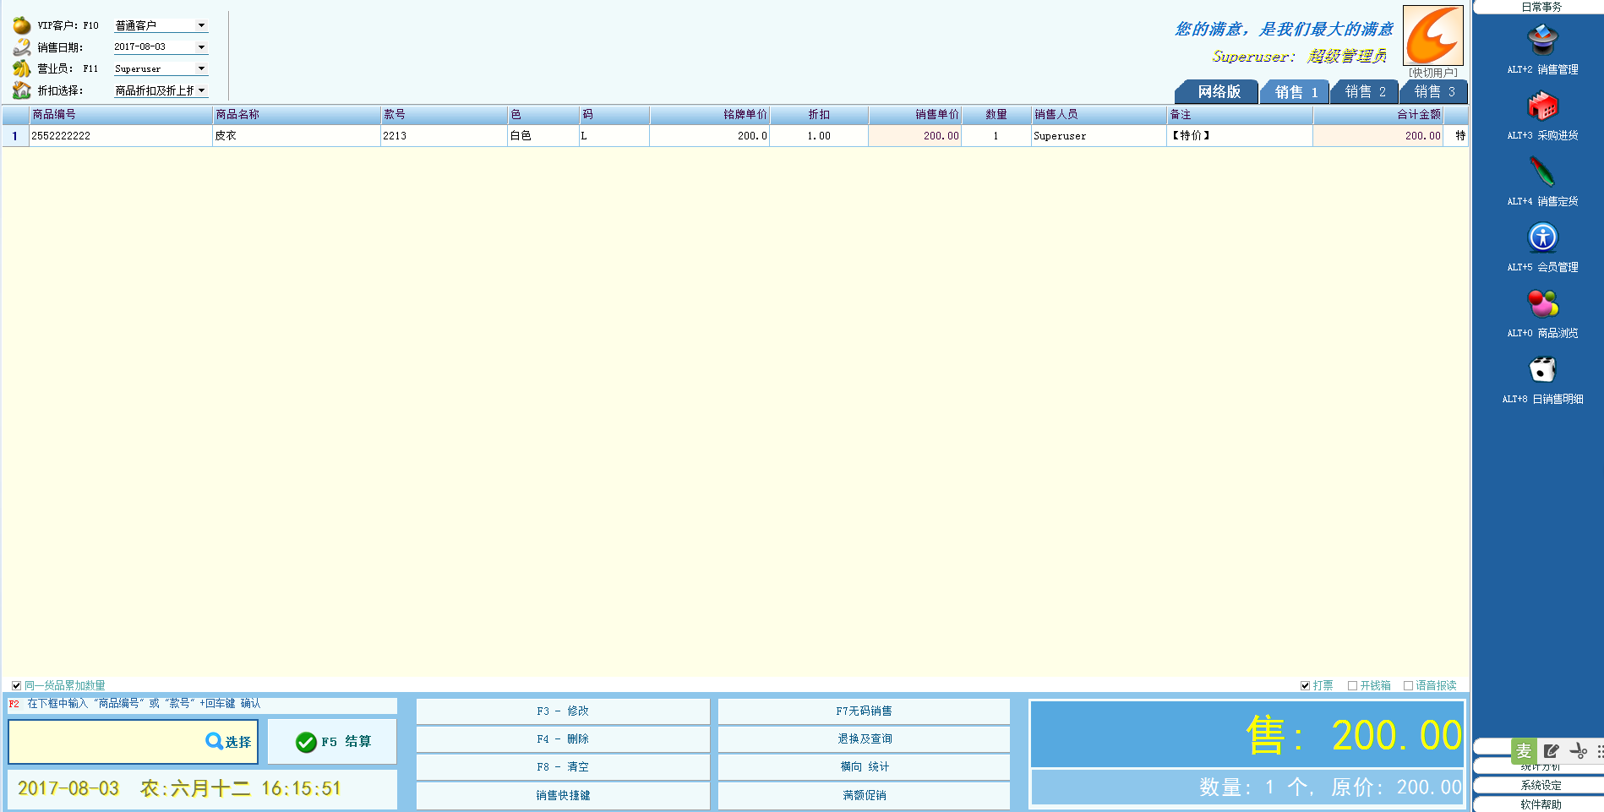Select the discount 1.00 cell
1604x812 pixels.
click(819, 136)
